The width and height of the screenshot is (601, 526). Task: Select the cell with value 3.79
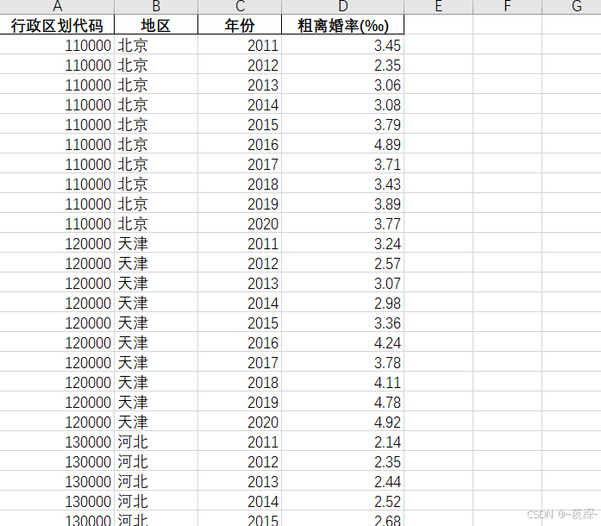coord(343,124)
